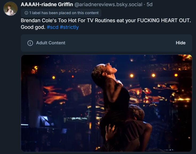Click "1 label has been placed" notice
The image size is (196, 154).
(x=63, y=13)
